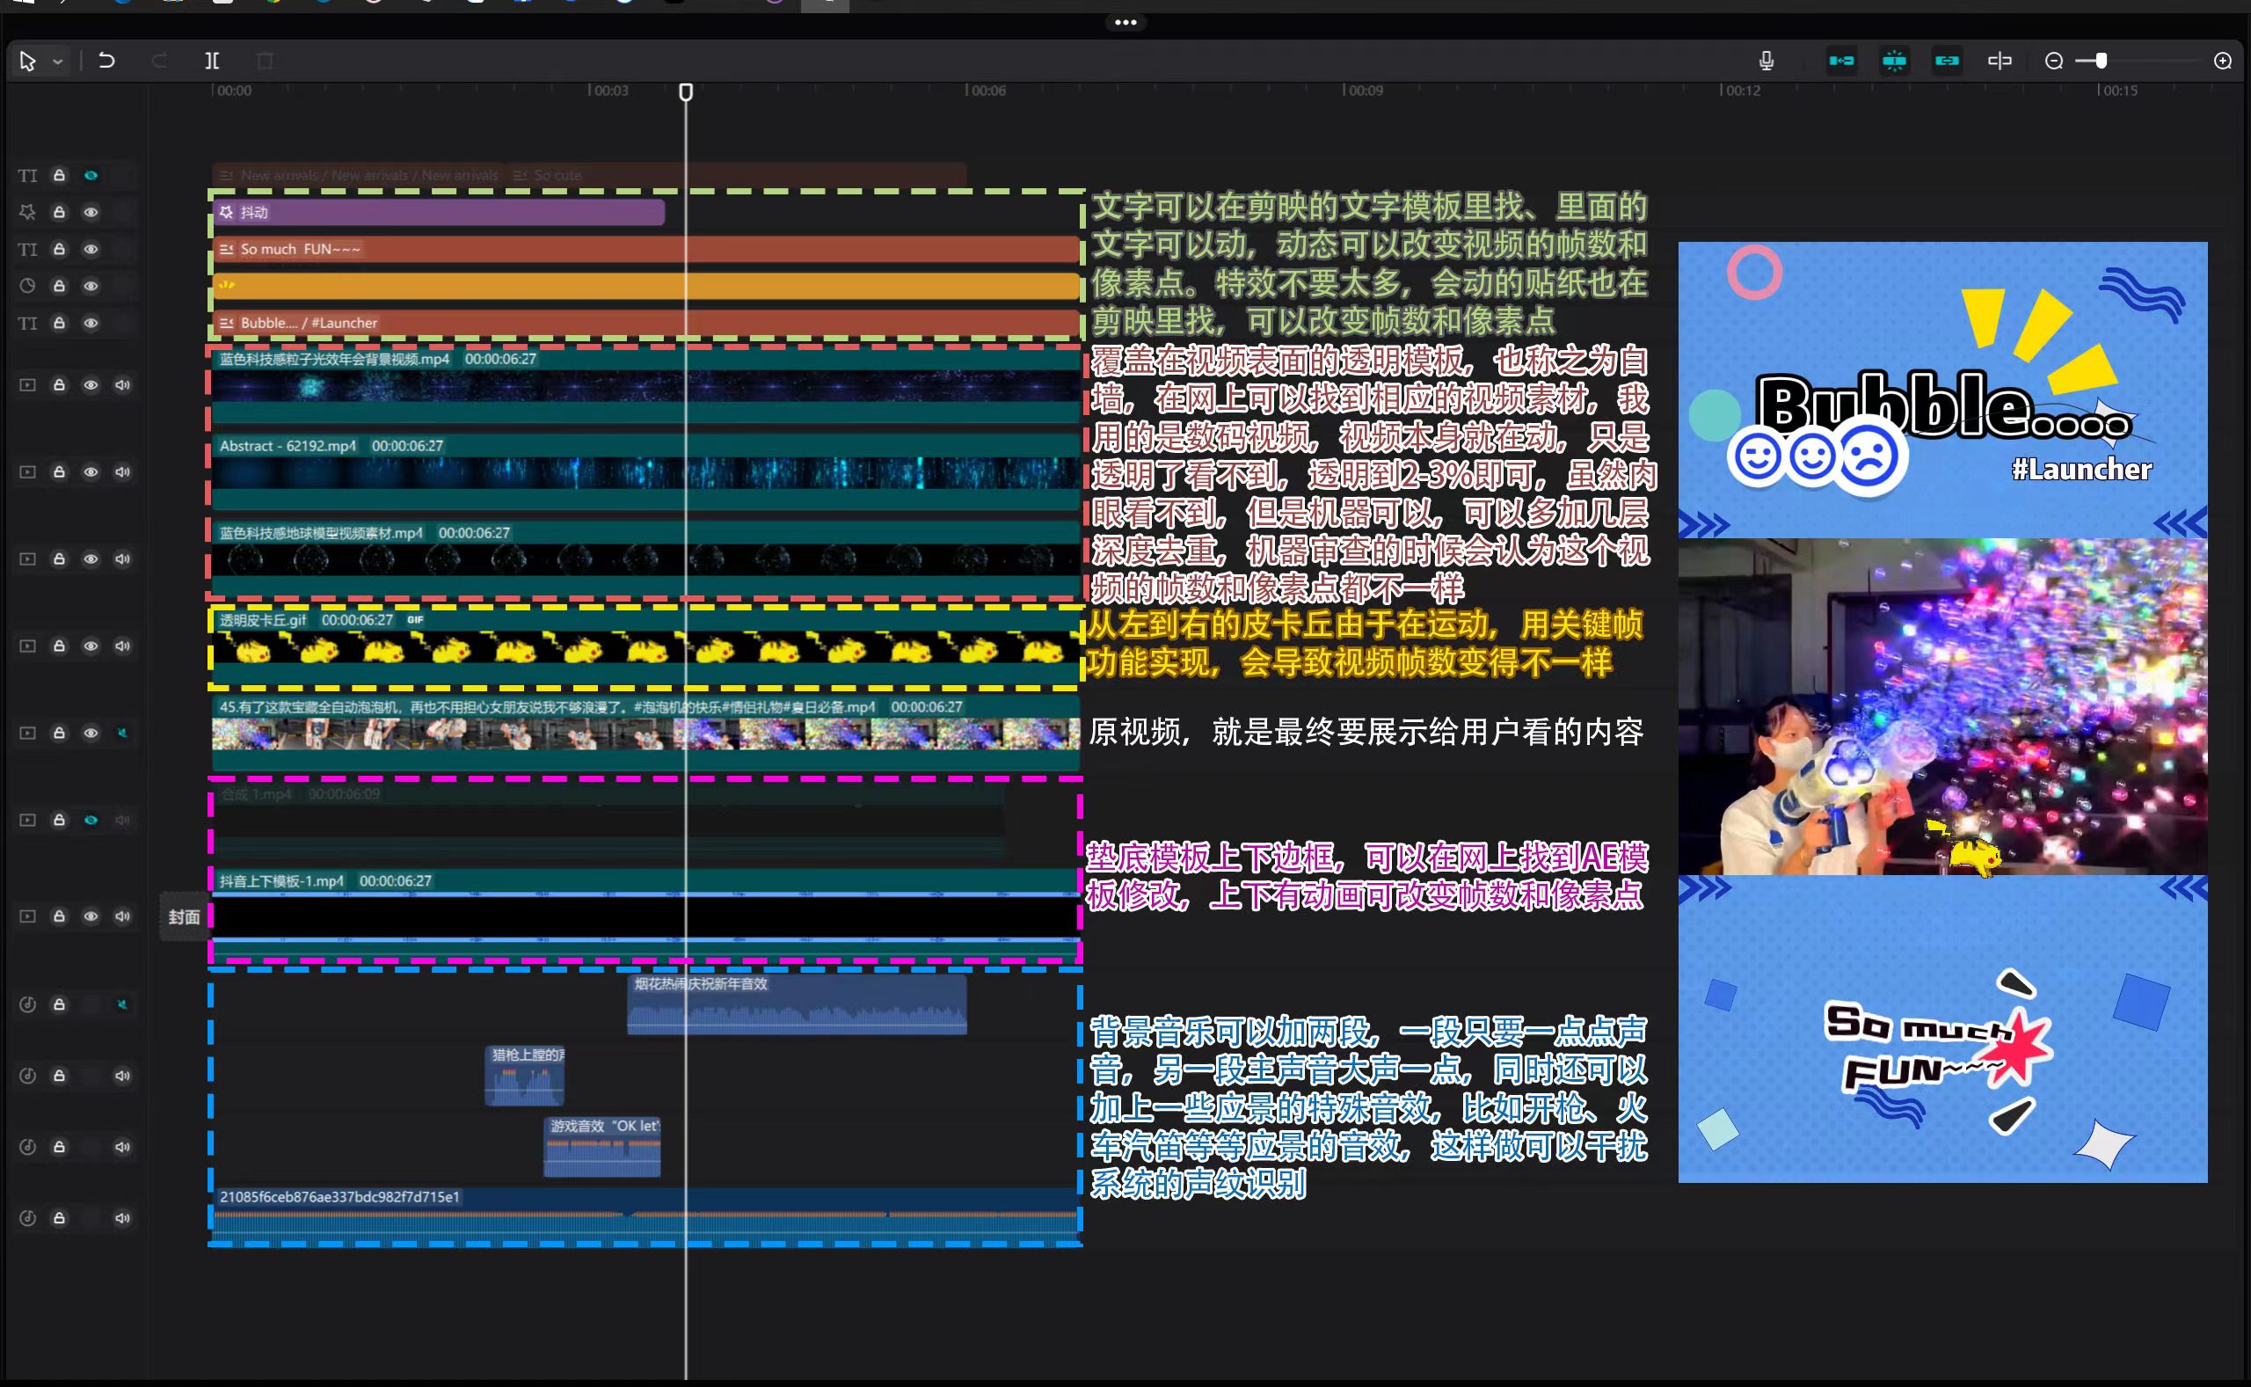Mute the 抖音上下模板-1.mp4 track
This screenshot has width=2251, height=1387.
click(x=122, y=916)
